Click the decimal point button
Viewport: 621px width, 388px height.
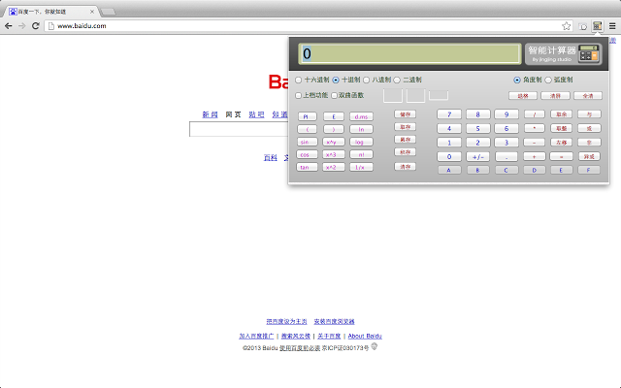pos(507,157)
